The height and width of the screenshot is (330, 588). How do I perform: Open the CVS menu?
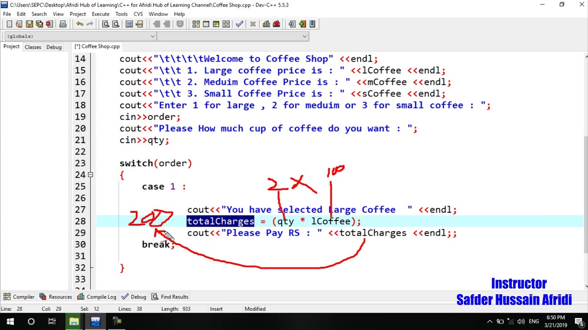(x=138, y=14)
